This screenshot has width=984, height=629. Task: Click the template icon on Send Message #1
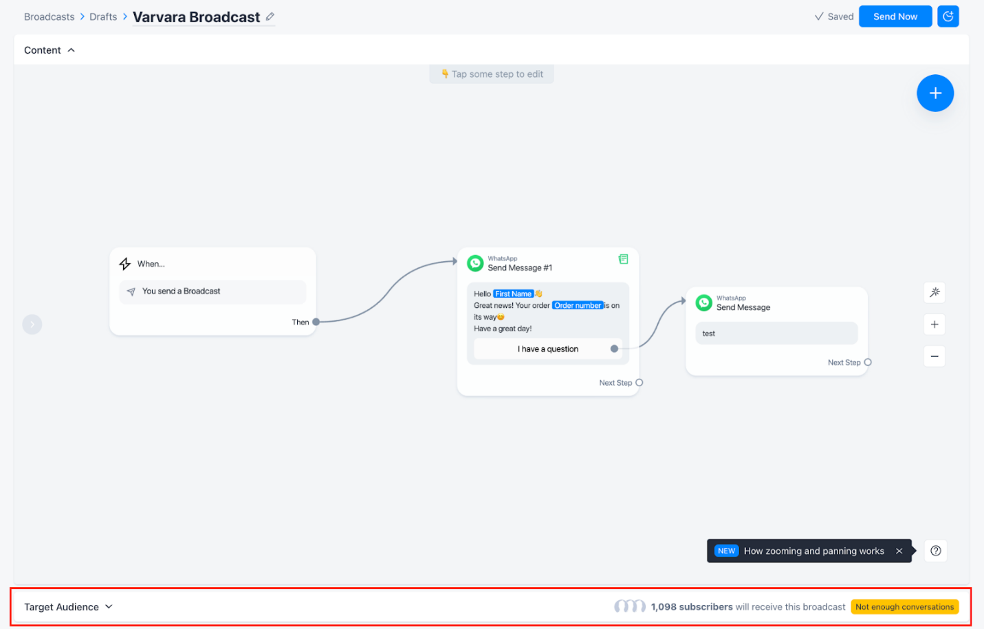coord(623,259)
